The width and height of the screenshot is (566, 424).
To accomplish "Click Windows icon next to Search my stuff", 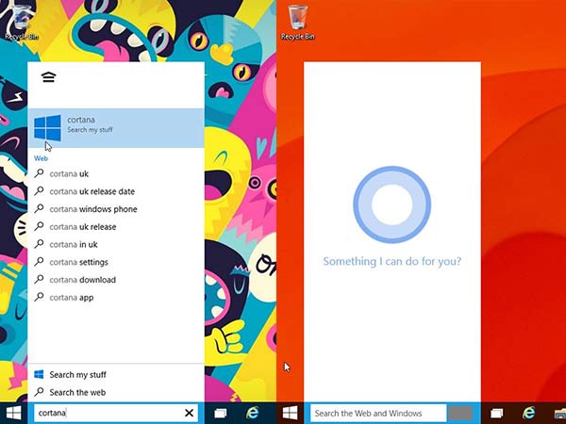I will point(39,374).
